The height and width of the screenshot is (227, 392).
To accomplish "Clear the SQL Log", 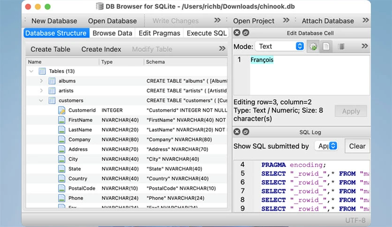I will pos(357,146).
